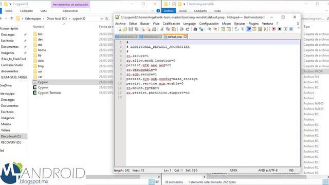Open the Buscar menu
The height and width of the screenshot is (185, 329).
tap(145, 24)
